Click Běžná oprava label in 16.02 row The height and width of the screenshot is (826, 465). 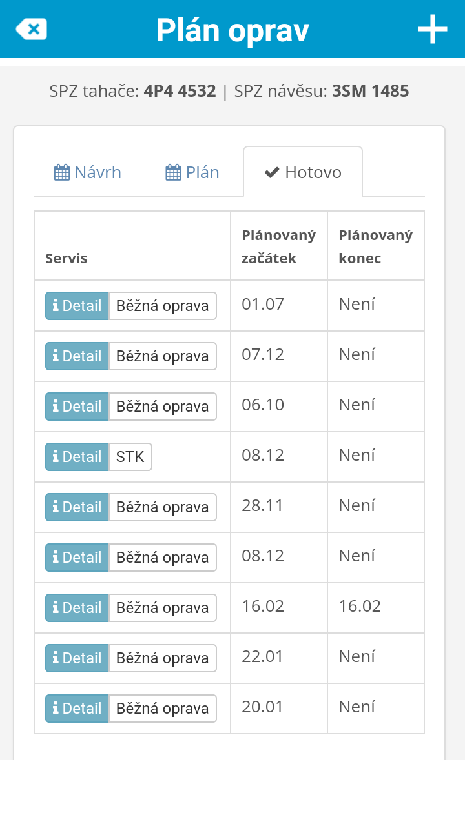coord(162,608)
